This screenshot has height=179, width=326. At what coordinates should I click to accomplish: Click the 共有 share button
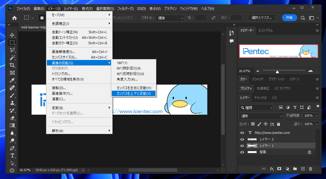click(289, 18)
